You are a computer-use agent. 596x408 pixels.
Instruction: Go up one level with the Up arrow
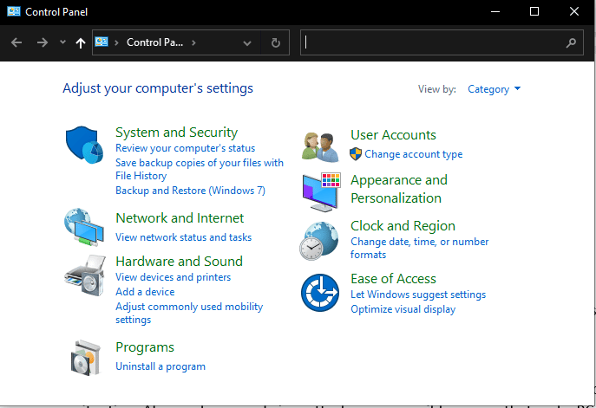coord(80,43)
